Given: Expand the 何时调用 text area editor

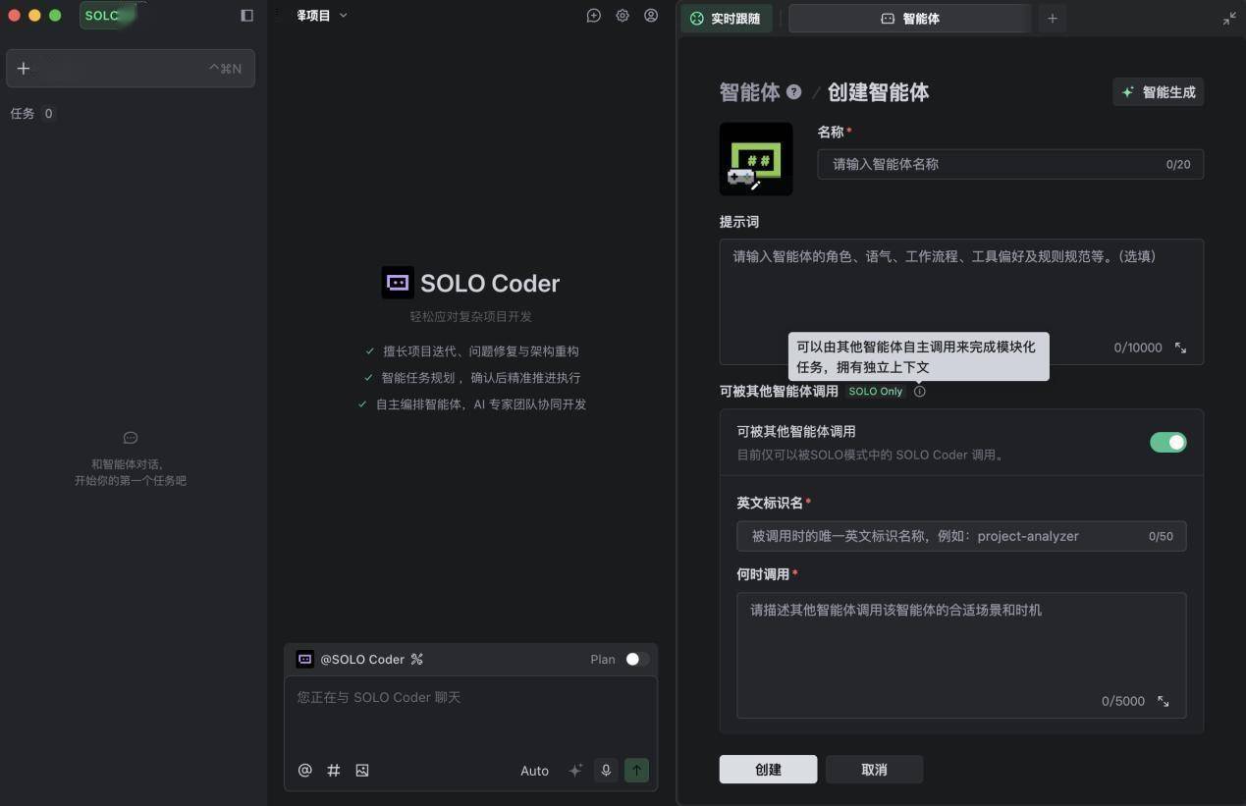Looking at the screenshot, I should coord(1163,701).
